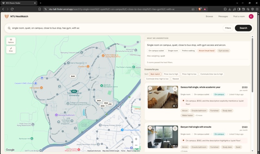The image size is (260, 154).
Task: Sort by Price: high to low
Action: point(189,74)
